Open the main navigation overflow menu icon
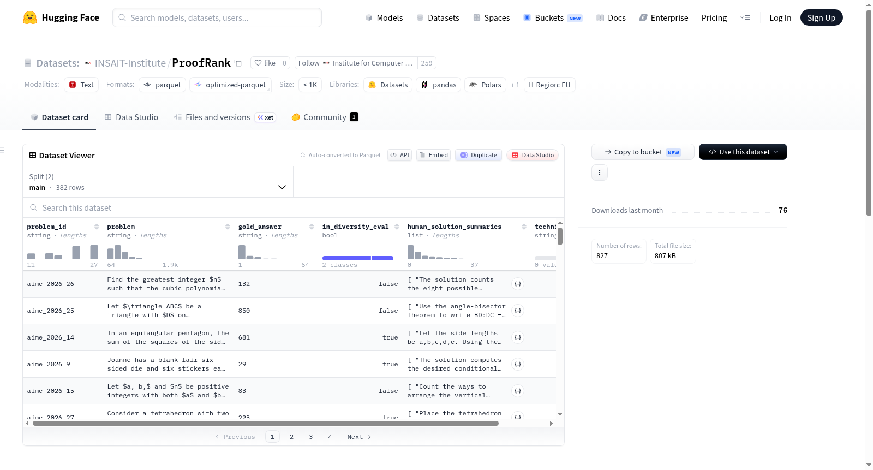The height and width of the screenshot is (470, 873). pyautogui.click(x=745, y=17)
